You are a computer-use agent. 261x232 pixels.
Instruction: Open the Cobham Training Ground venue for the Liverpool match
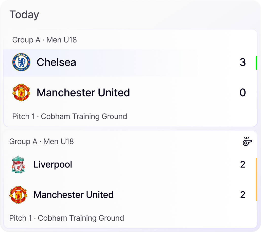point(81,218)
